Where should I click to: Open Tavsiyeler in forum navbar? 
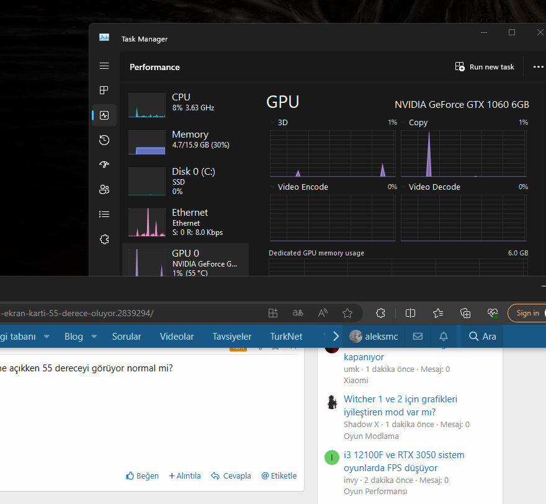[x=232, y=337]
